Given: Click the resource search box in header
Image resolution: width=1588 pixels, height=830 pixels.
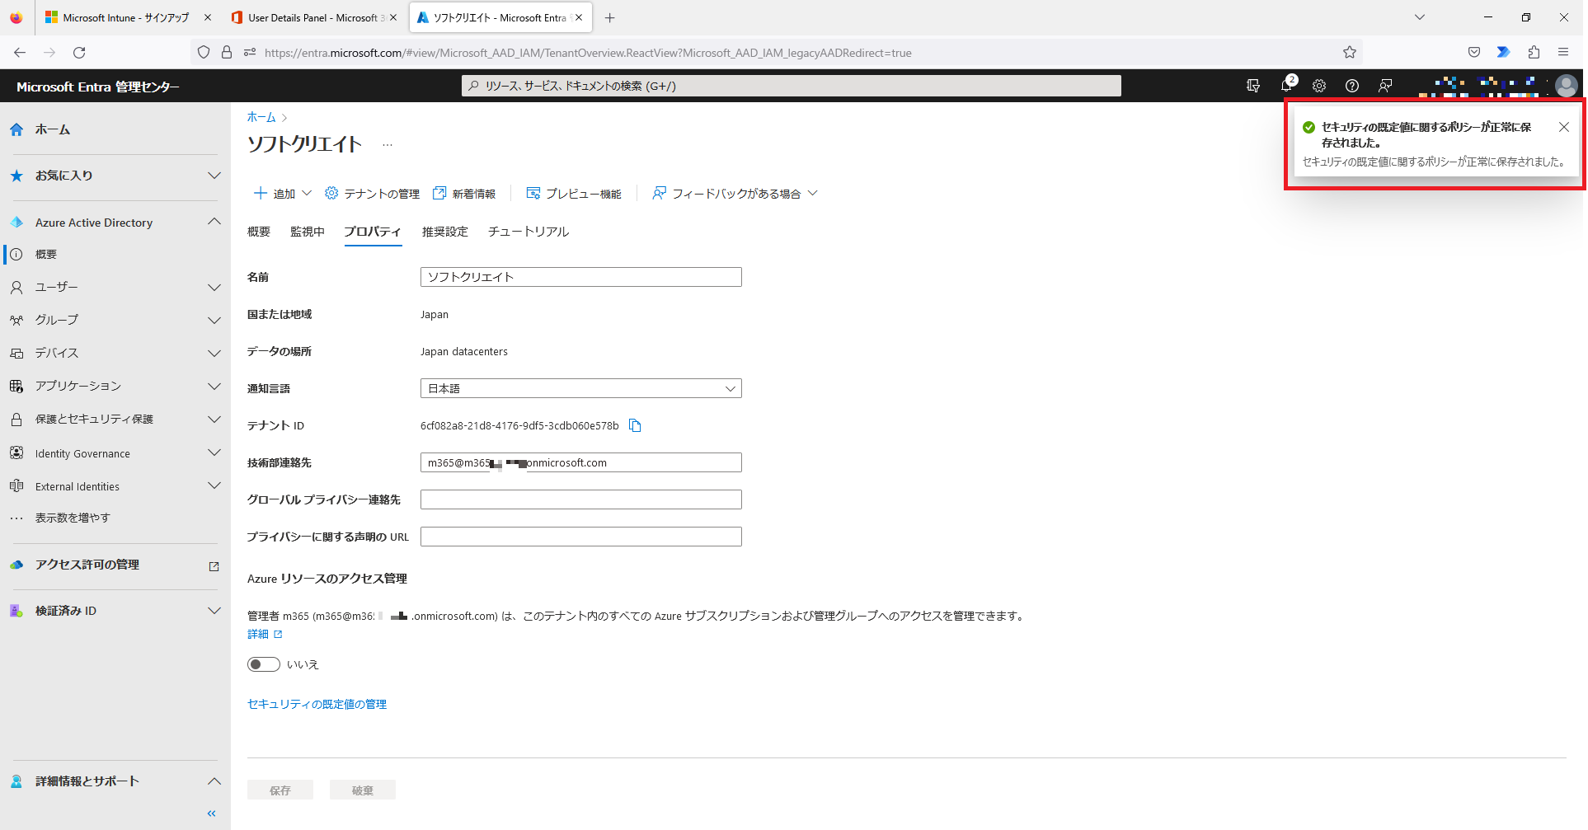Looking at the screenshot, I should (792, 86).
